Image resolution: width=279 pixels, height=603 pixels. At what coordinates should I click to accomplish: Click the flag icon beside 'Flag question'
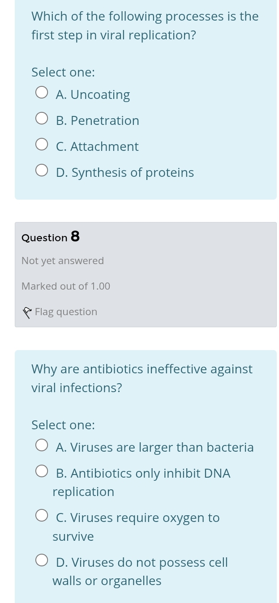[28, 312]
